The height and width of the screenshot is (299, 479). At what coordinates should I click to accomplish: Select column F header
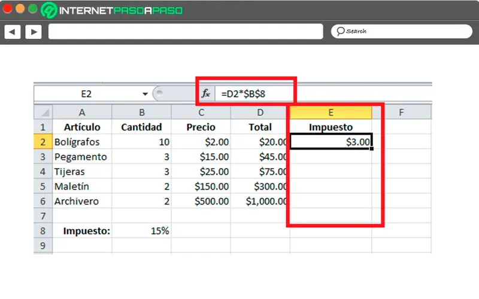[401, 112]
